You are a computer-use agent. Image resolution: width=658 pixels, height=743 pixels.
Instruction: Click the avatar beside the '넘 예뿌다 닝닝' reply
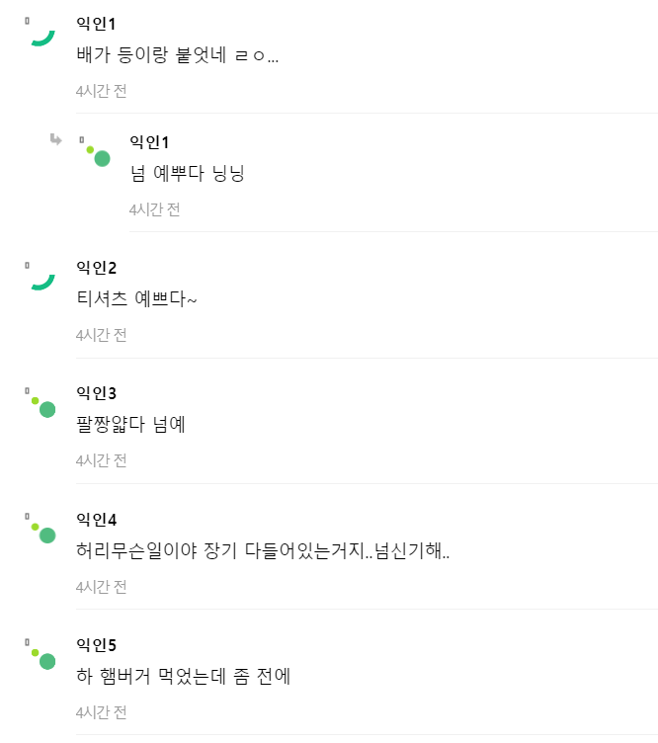tap(95, 153)
